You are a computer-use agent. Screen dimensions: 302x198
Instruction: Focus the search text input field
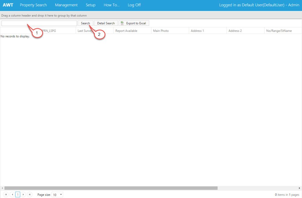click(39, 23)
